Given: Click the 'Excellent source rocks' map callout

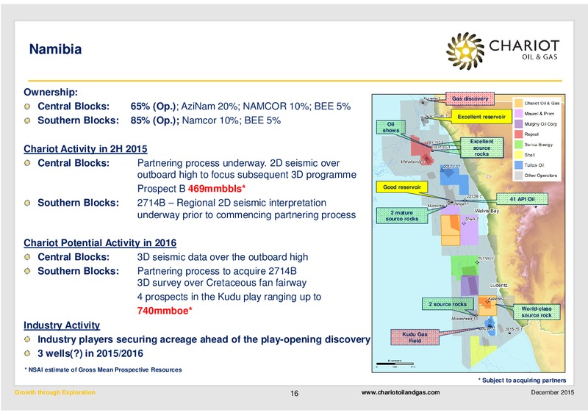Looking at the screenshot, I should coord(481,148).
